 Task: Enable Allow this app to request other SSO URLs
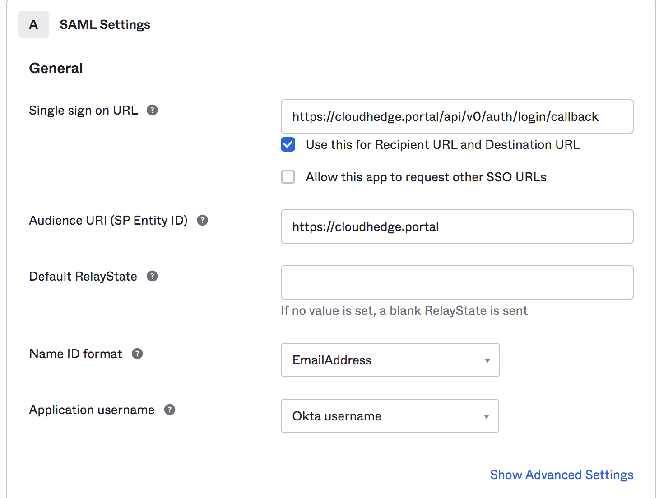288,177
